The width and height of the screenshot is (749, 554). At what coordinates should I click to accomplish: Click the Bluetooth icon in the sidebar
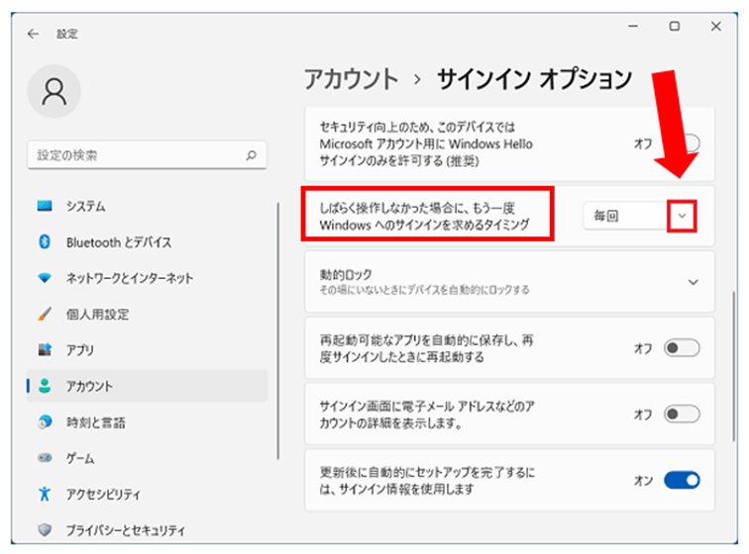45,242
